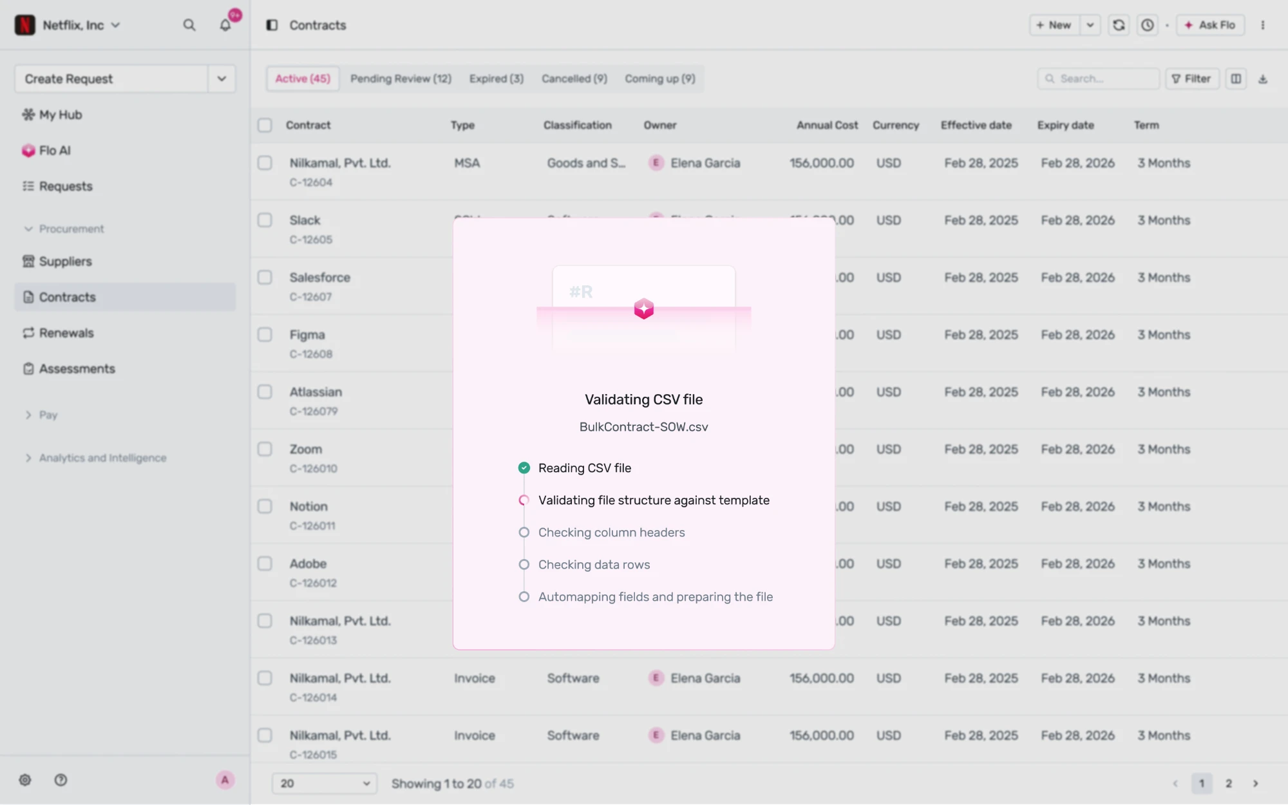This screenshot has width=1288, height=805.
Task: Click the columns layout icon near Filter
Action: click(1236, 79)
